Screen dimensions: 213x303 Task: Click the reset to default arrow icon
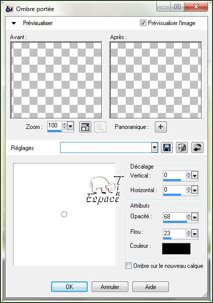coord(197,148)
